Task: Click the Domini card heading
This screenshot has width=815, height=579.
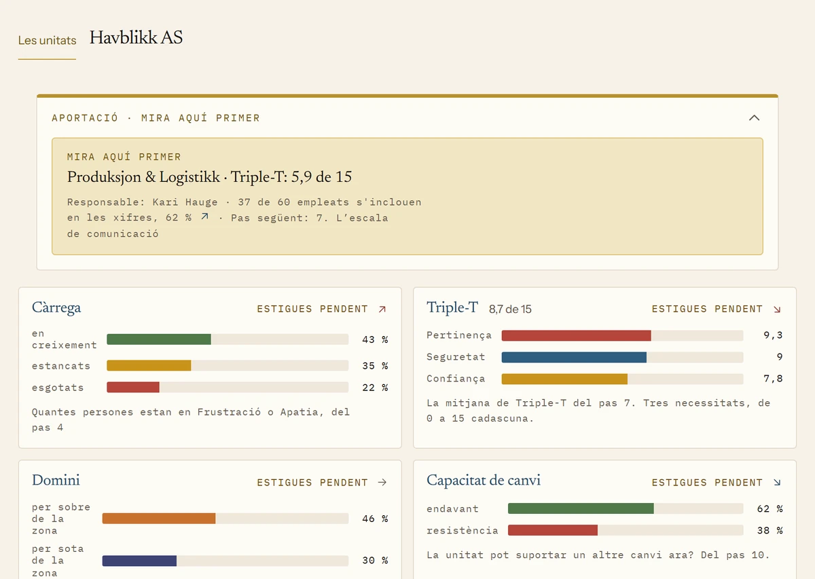Action: coord(56,481)
